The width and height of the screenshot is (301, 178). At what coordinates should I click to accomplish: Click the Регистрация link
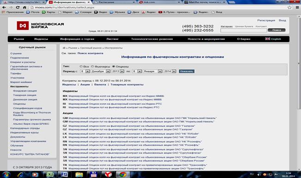tap(266, 20)
